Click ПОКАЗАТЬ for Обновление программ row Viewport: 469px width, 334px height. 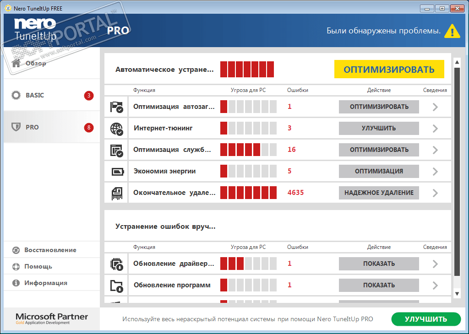tap(379, 286)
